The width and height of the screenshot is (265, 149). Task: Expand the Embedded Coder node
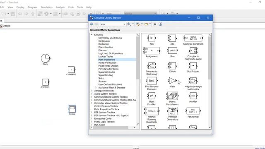click(x=92, y=119)
